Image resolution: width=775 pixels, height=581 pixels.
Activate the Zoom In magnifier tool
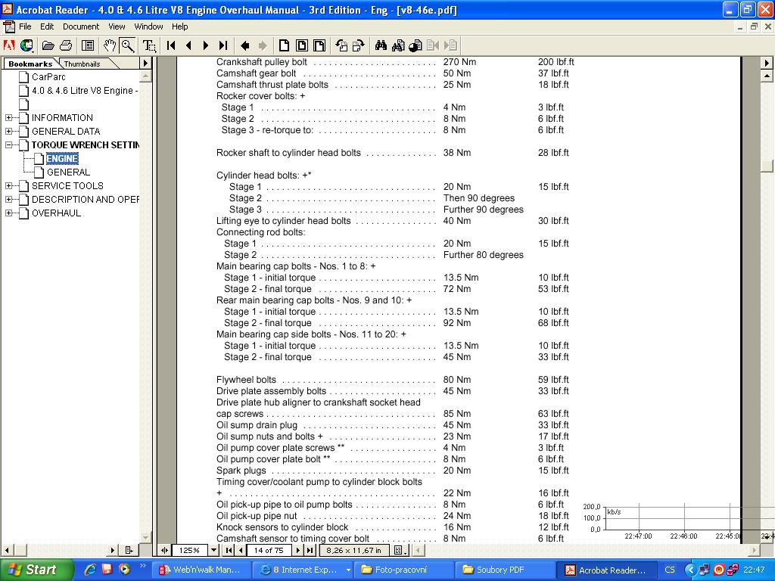tap(127, 45)
